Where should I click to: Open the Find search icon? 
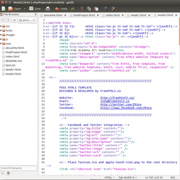pyautogui.click(x=106, y=9)
